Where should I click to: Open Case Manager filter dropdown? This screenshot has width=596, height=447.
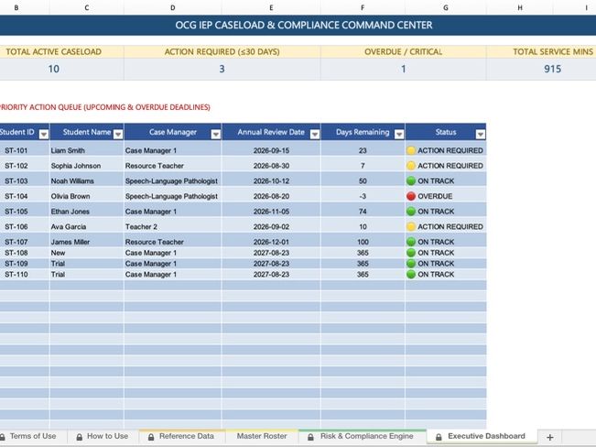coord(216,135)
